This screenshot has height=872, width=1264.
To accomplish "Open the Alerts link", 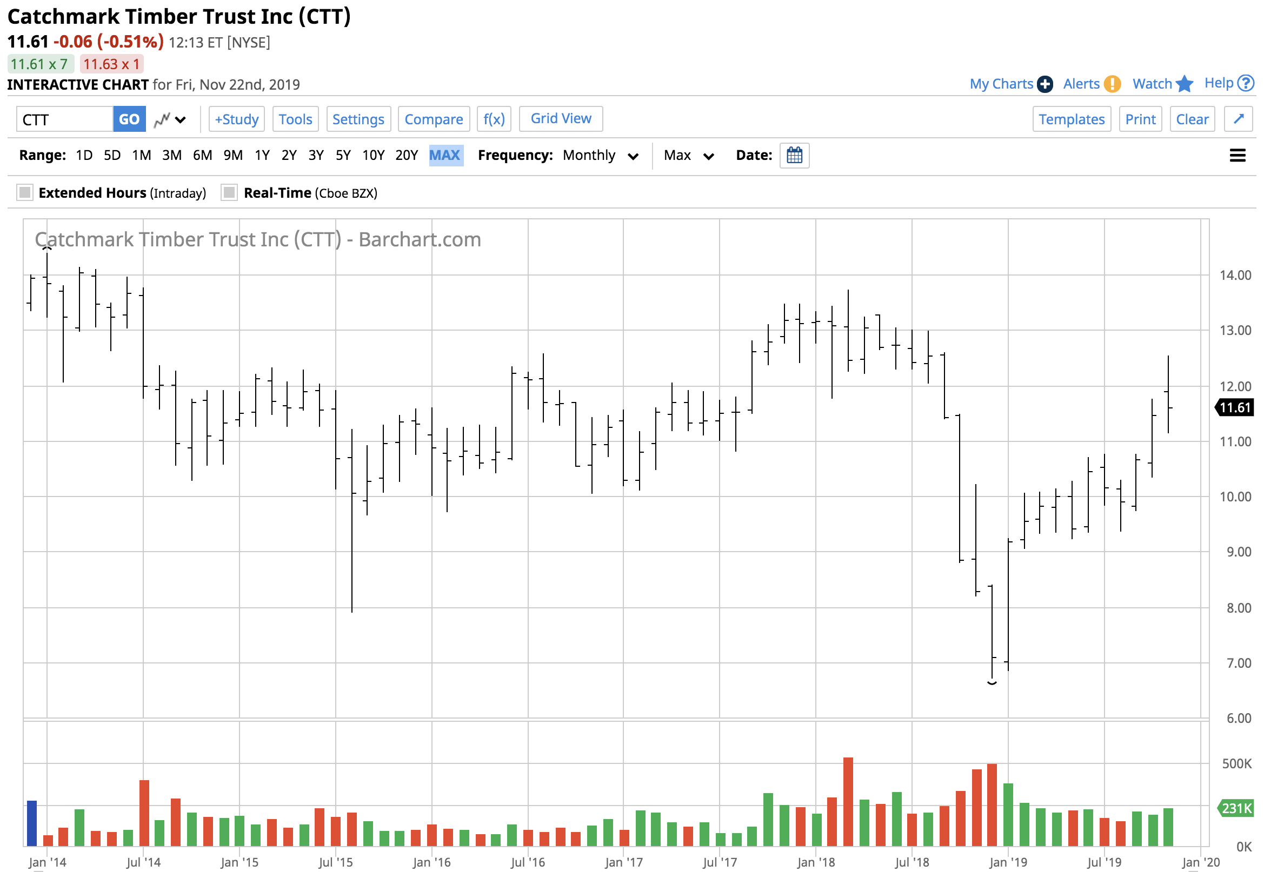I will 1081,84.
